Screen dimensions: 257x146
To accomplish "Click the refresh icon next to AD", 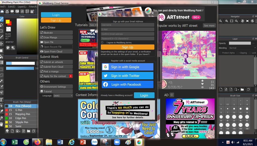I will (x=172, y=95).
